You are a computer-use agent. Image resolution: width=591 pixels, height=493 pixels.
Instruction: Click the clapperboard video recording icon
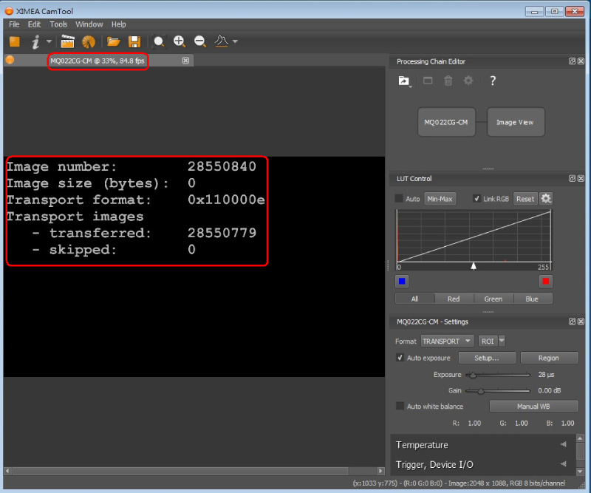point(68,41)
